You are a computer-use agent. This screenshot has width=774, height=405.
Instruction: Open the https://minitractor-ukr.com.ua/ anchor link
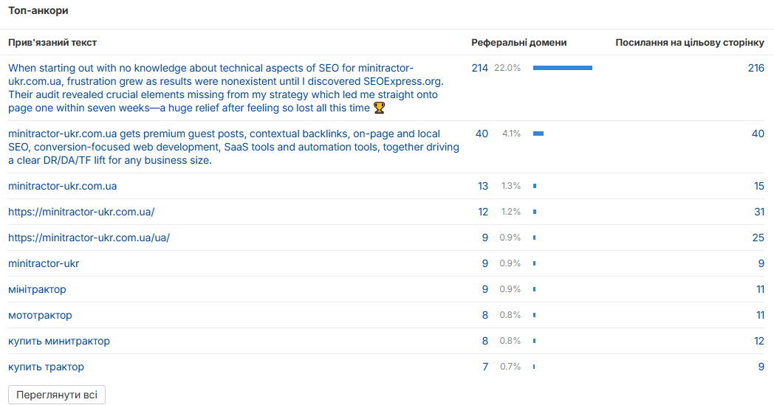click(81, 212)
